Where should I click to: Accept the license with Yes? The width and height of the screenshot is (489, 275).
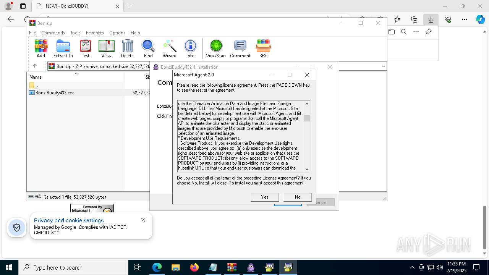pos(265,197)
